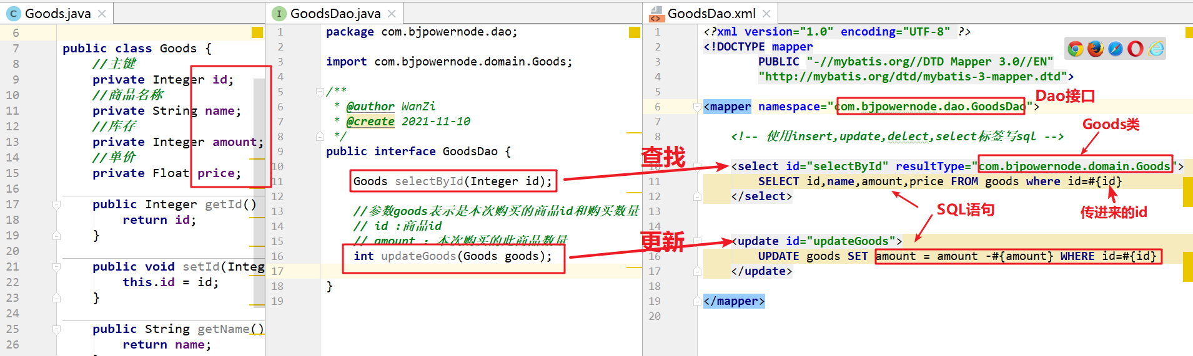
Task: Click the selectById method name in GoodsDao.java
Action: coord(429,181)
